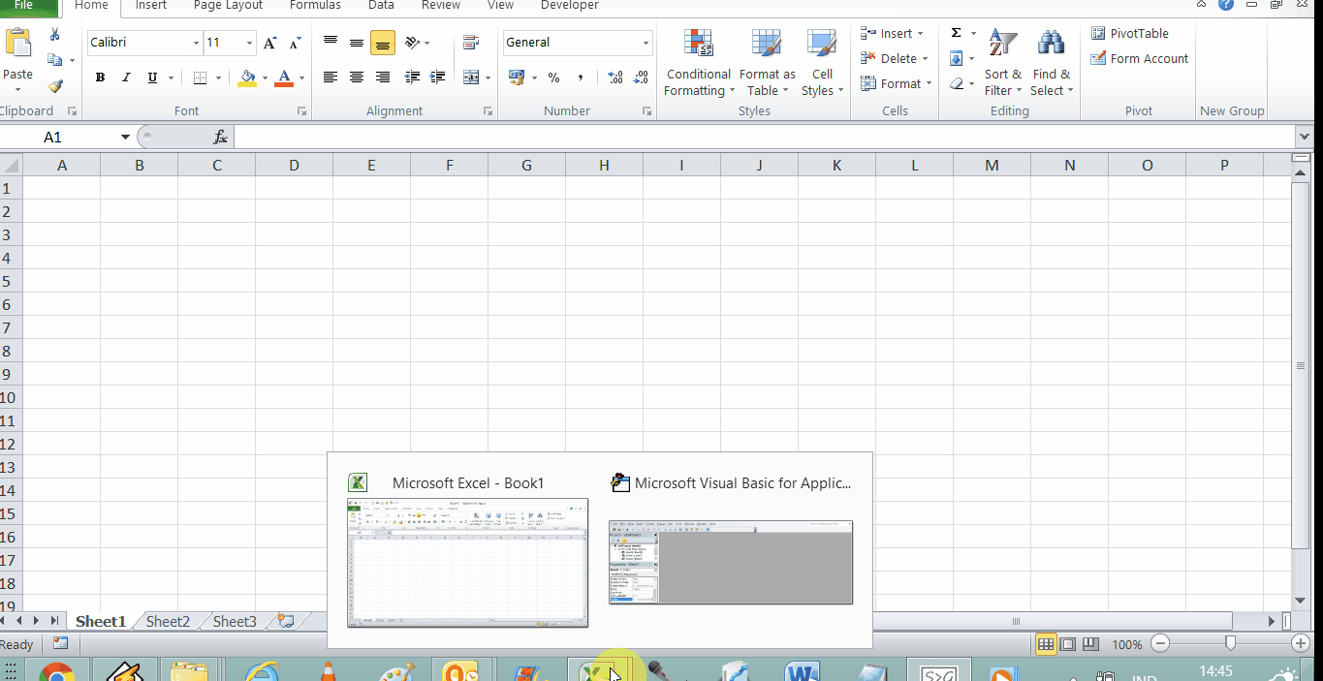The width and height of the screenshot is (1323, 681).
Task: Switch to the Formulas ribbon tab
Action: pos(315,6)
